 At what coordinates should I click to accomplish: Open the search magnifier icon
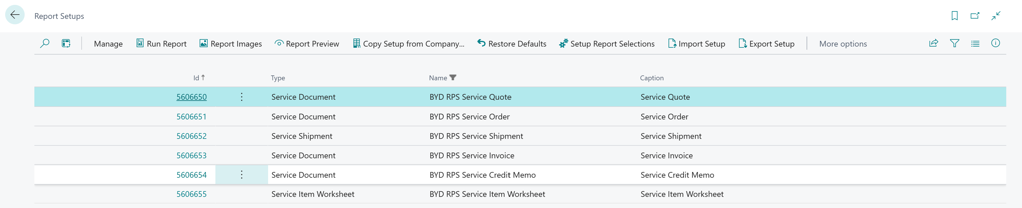coord(45,43)
